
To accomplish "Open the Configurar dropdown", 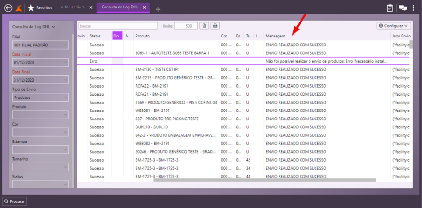I will [x=394, y=26].
